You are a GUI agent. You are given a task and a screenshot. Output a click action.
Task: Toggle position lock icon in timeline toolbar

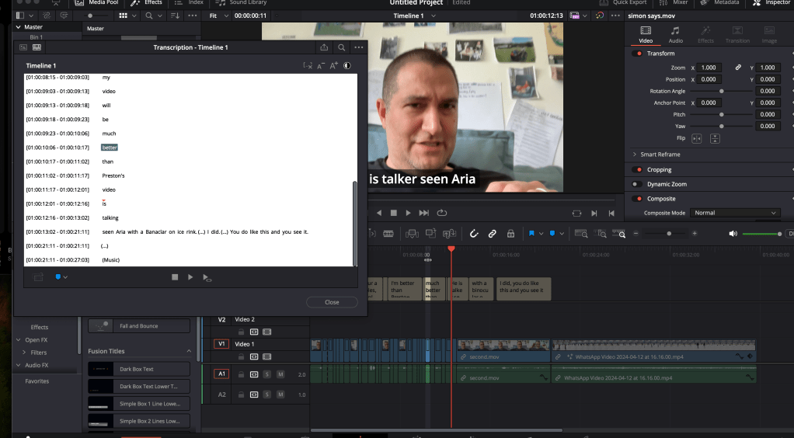[x=511, y=234]
